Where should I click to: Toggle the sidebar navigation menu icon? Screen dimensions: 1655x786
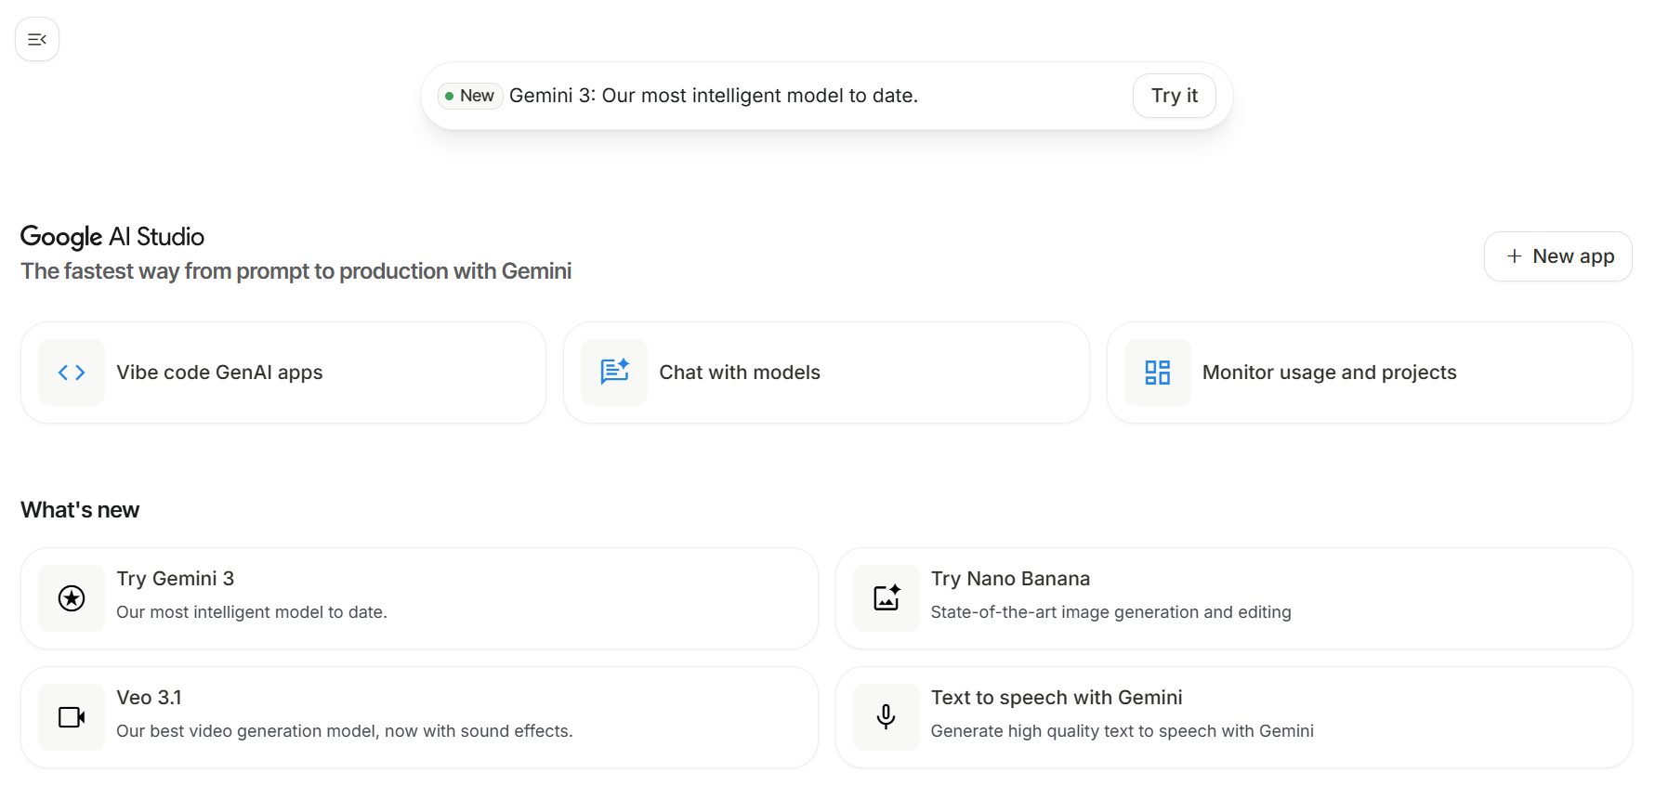pyautogui.click(x=37, y=39)
